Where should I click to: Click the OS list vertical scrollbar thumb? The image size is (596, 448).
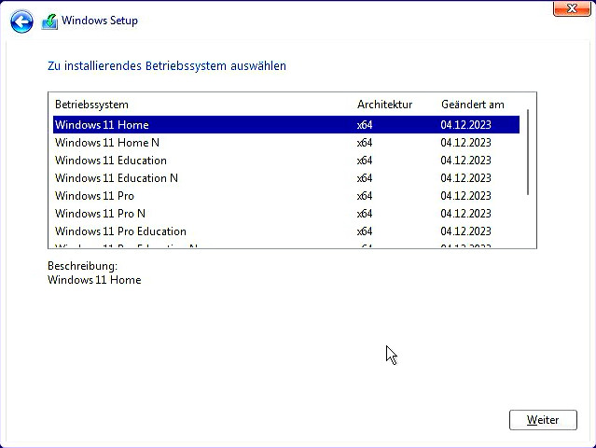528,152
